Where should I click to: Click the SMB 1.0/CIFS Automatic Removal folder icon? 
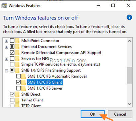point(24,76)
